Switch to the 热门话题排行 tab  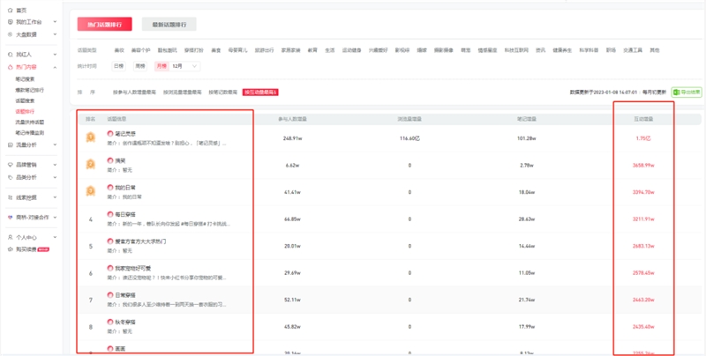tap(103, 25)
